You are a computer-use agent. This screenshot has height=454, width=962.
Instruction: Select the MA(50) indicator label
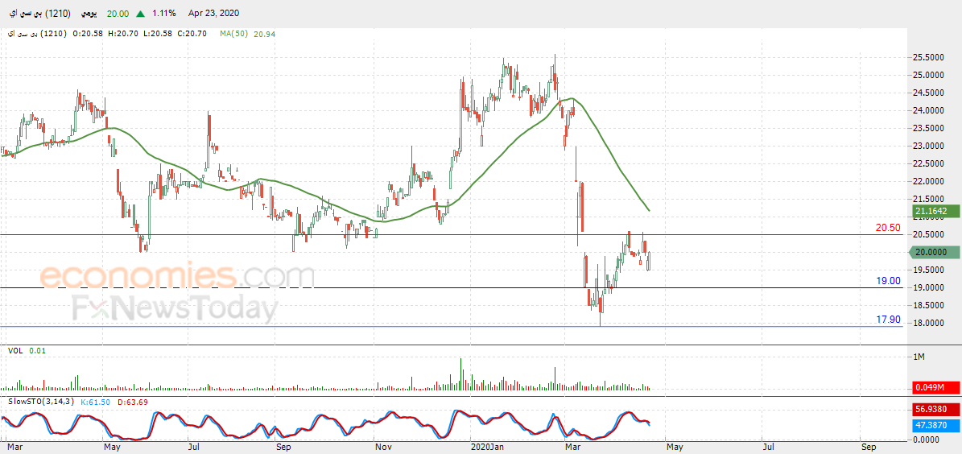(x=233, y=34)
